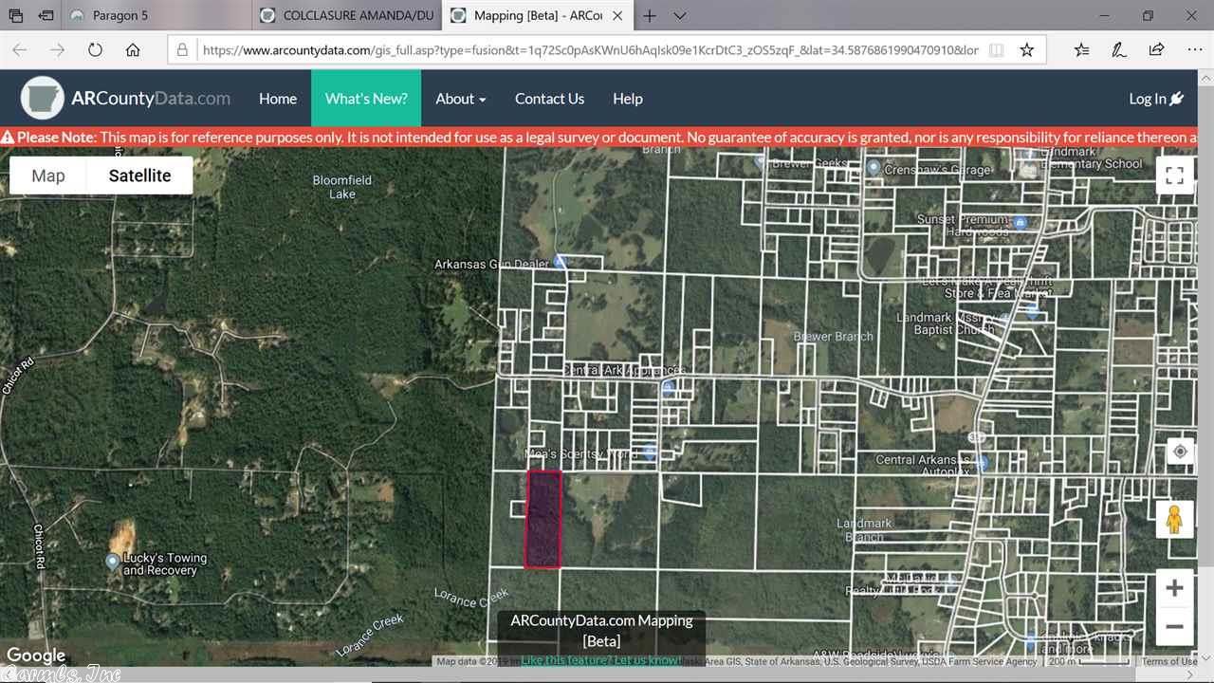This screenshot has height=683, width=1214.
Task: Zoom in using the plus icon
Action: click(1174, 587)
